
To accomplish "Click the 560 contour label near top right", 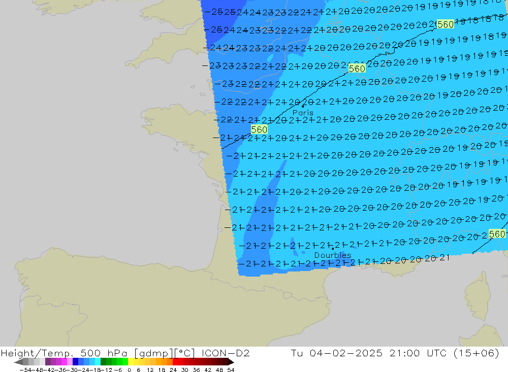I will (x=445, y=24).
